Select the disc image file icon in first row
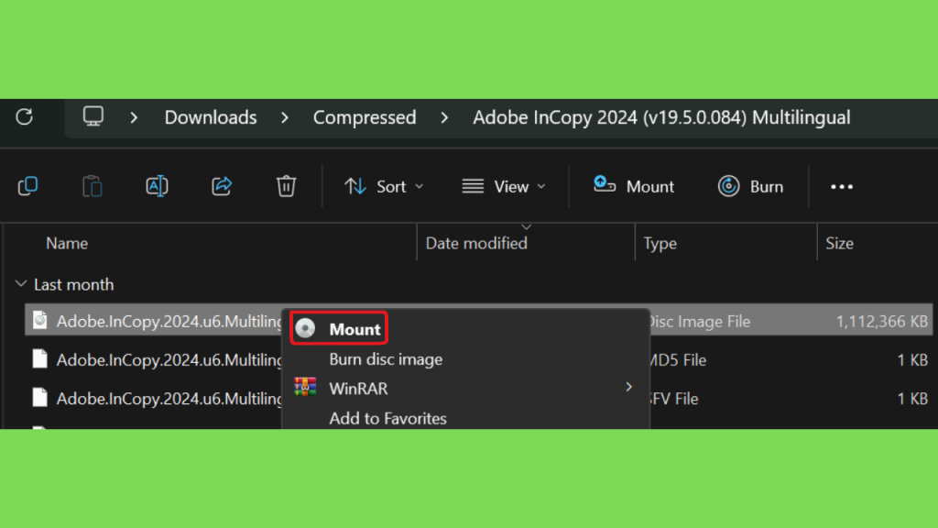Viewport: 938px width, 528px height. 40,321
